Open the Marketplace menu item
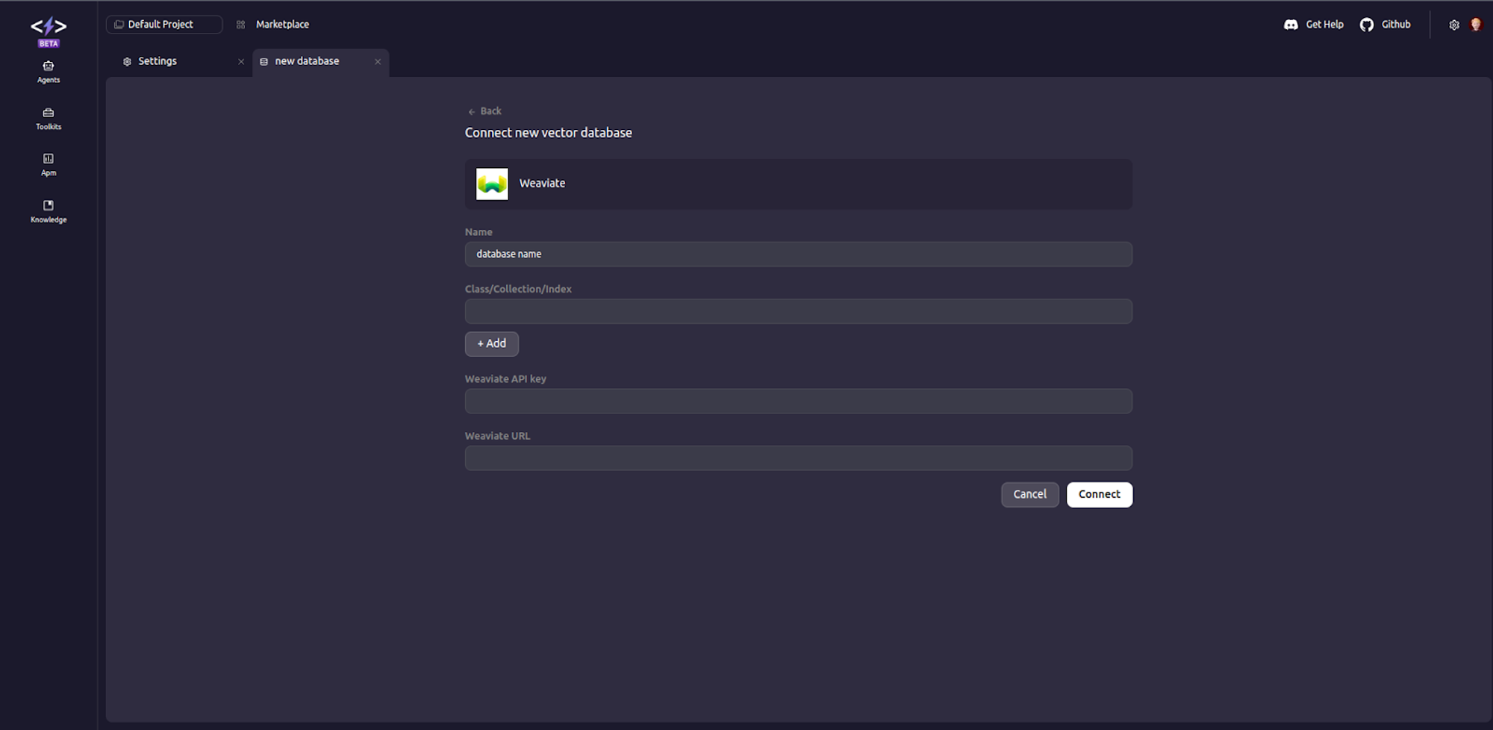This screenshot has width=1493, height=730. (x=281, y=25)
